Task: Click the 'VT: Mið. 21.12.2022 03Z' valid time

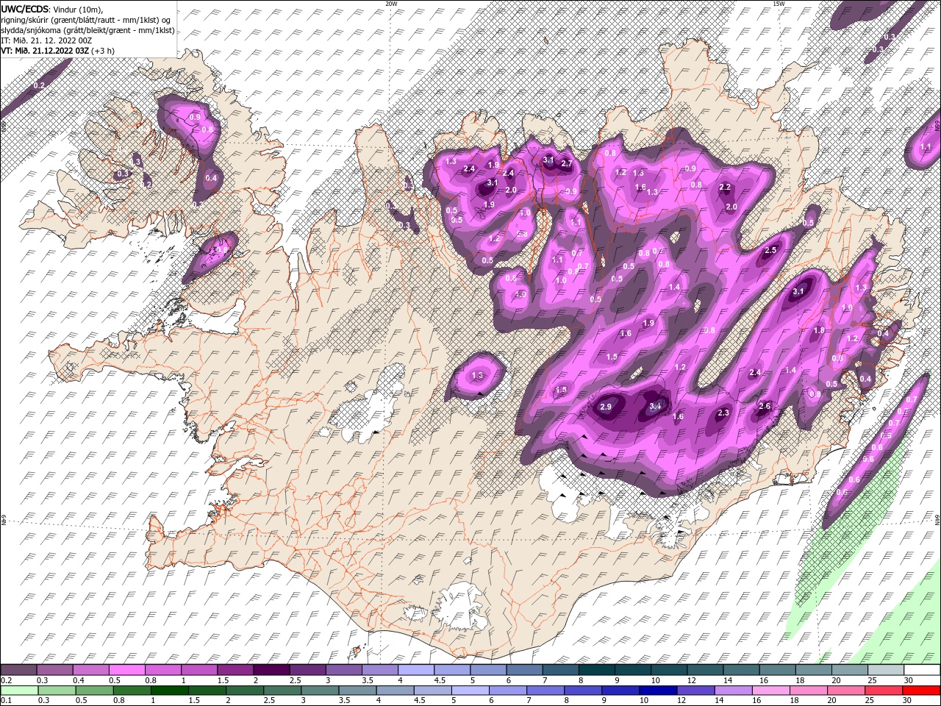Action: pos(45,50)
